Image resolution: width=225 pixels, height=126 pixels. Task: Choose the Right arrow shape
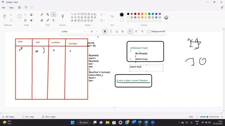(82, 17)
